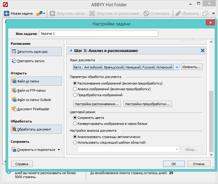This screenshot has width=218, height=184.
Task: Click the Запустить по расписанию checkmark icon
Action: click(x=92, y=13)
